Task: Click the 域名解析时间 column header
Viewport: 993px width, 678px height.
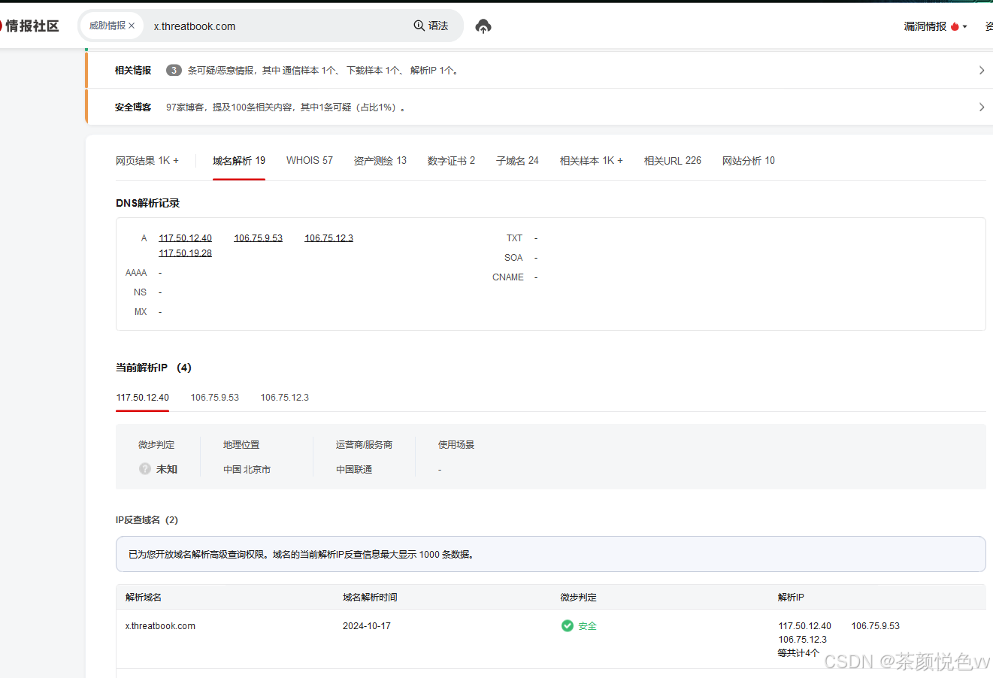Action: (370, 598)
